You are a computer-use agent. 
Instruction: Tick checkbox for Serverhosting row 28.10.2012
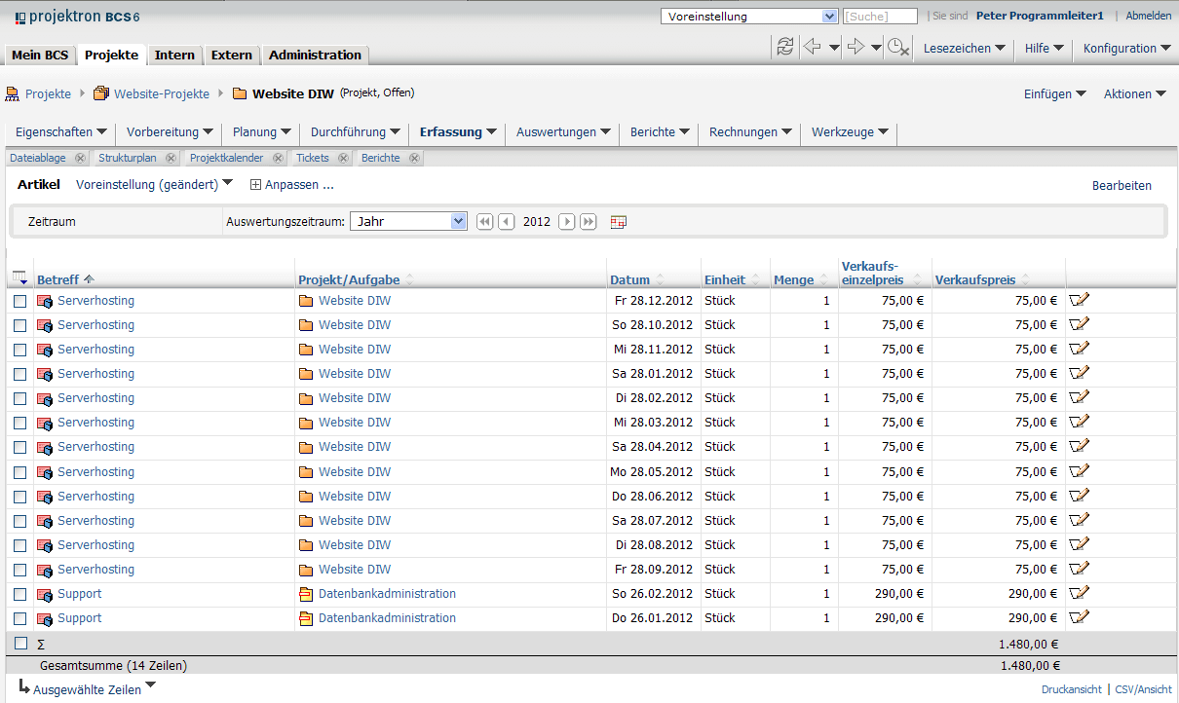tap(20, 325)
